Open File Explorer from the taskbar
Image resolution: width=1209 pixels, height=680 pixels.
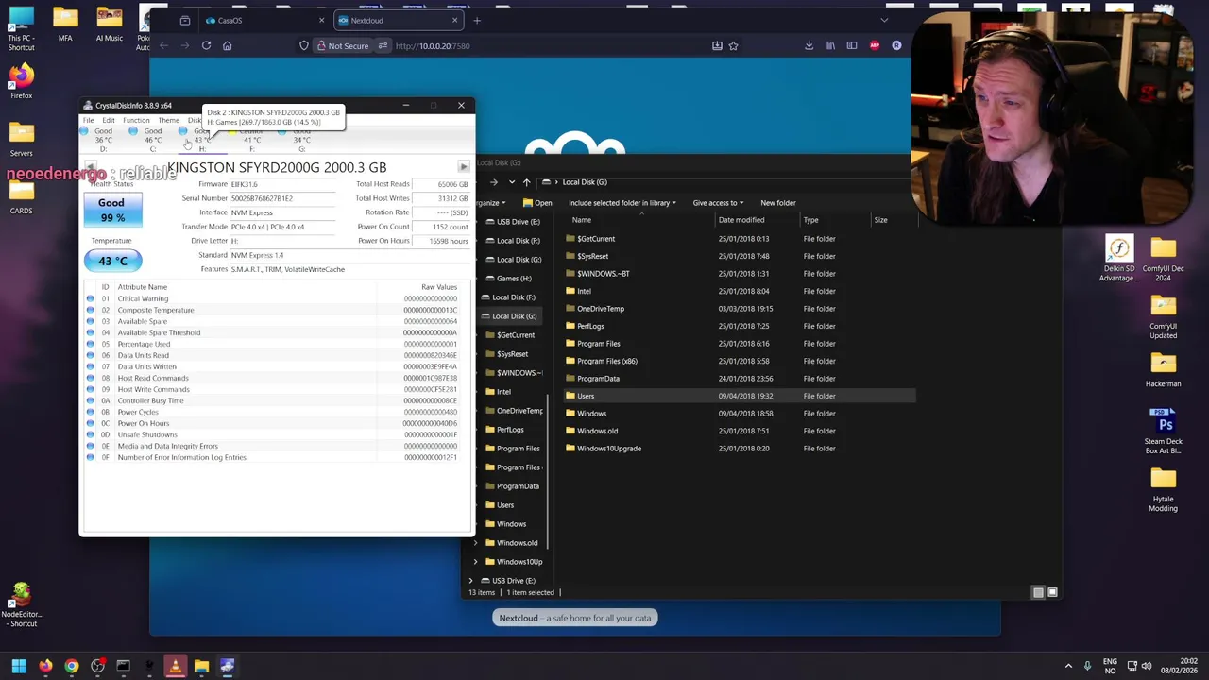(x=201, y=667)
